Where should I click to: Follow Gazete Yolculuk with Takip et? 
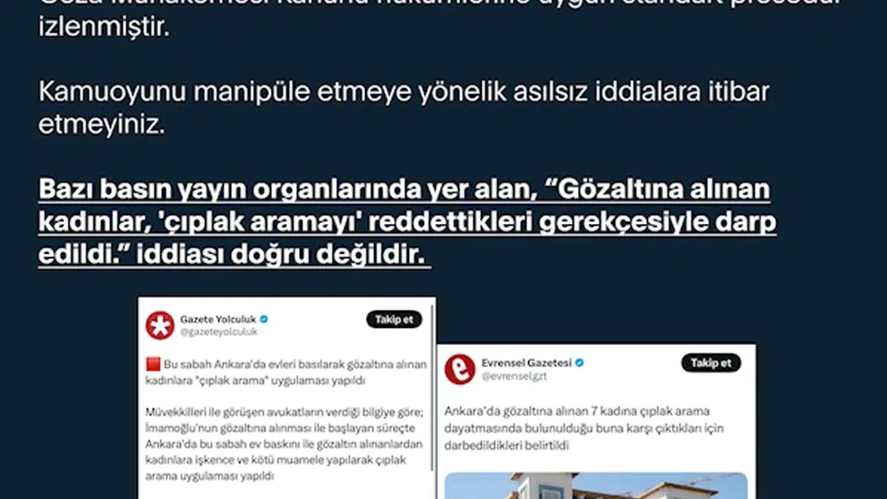(x=394, y=319)
